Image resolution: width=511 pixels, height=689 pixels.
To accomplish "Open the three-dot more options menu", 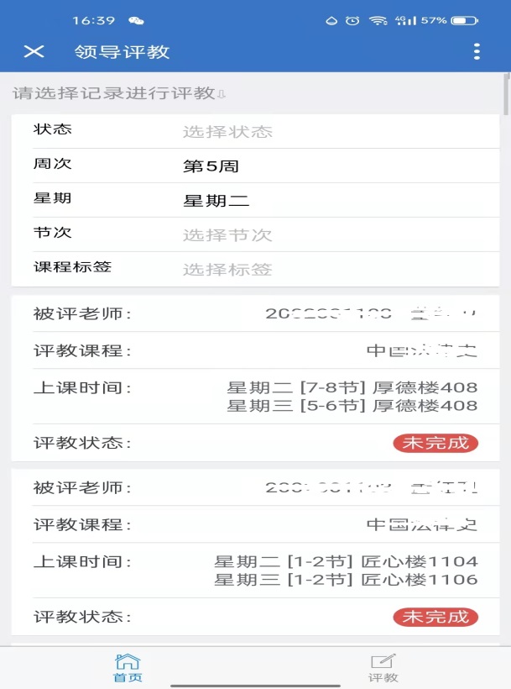I will point(477,51).
